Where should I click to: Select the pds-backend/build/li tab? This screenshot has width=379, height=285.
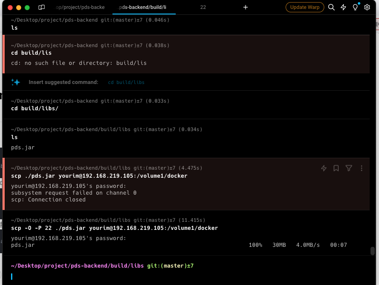click(x=143, y=7)
